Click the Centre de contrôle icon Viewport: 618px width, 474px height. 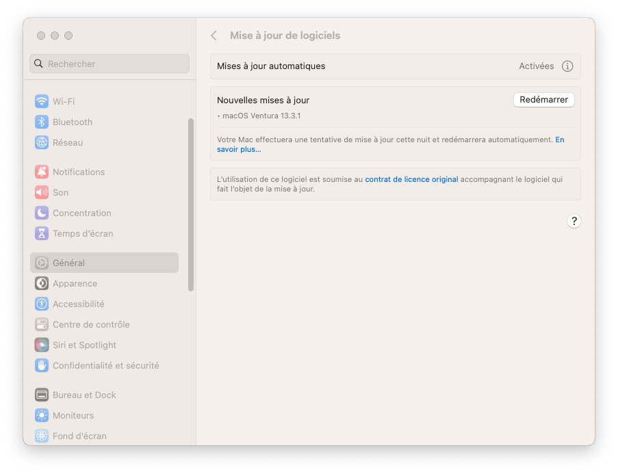tap(42, 324)
